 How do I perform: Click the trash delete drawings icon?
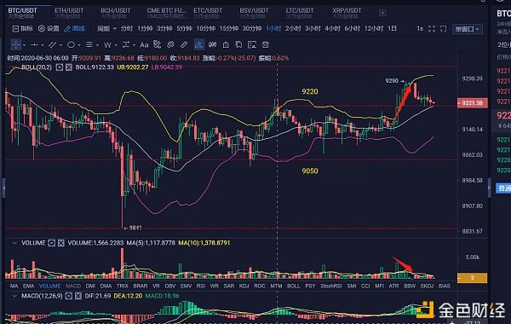click(x=266, y=44)
